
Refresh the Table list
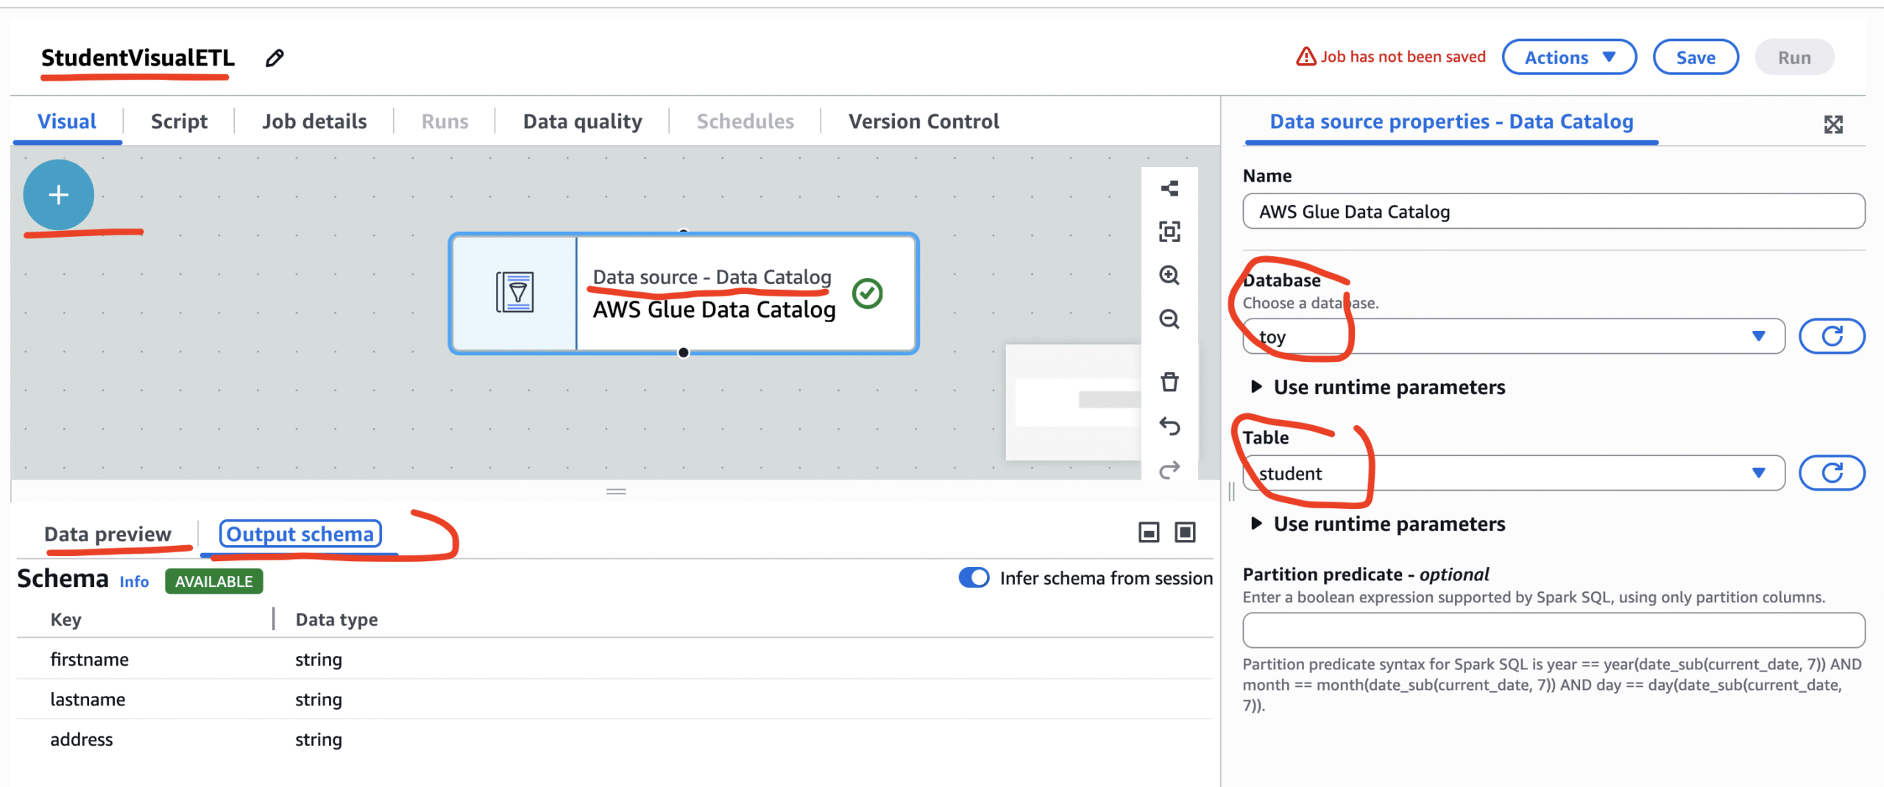coord(1831,473)
